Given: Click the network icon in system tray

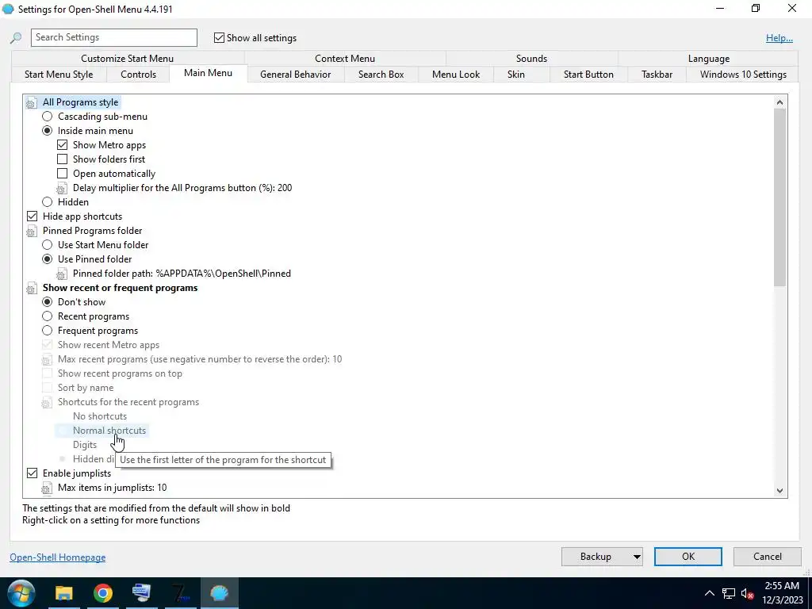Looking at the screenshot, I should pos(729,593).
